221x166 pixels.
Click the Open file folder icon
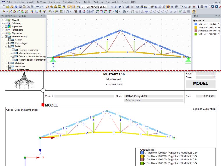tap(8, 7)
